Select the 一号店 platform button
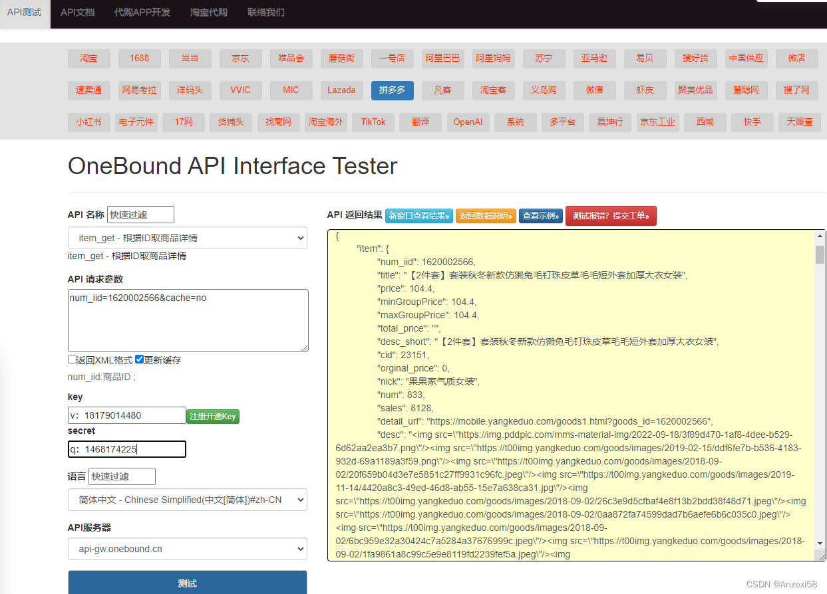 [x=393, y=58]
